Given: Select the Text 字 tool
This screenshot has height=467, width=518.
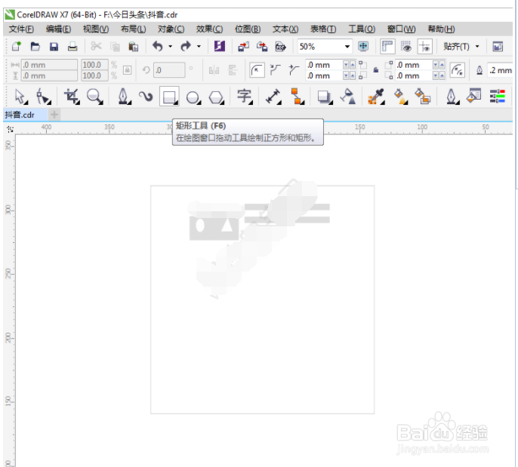Looking at the screenshot, I should click(245, 97).
